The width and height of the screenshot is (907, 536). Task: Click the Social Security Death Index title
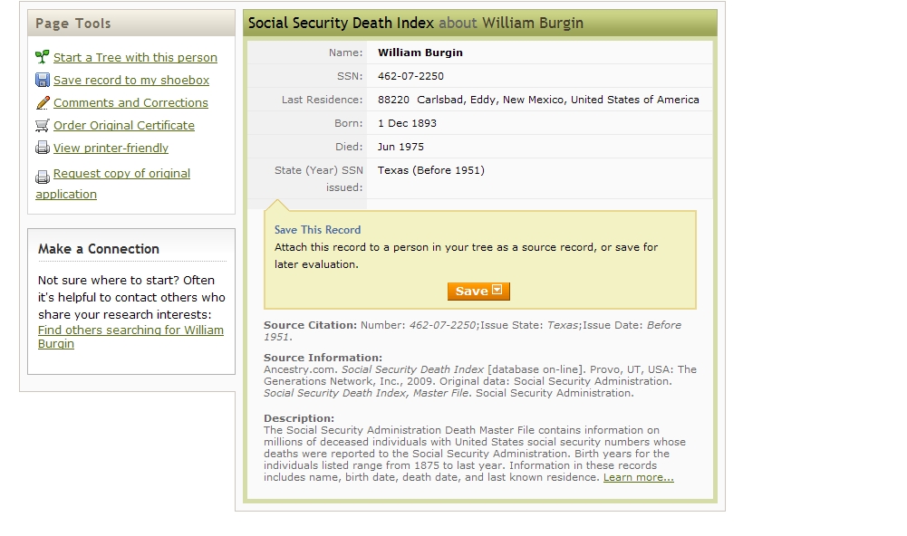pyautogui.click(x=342, y=23)
